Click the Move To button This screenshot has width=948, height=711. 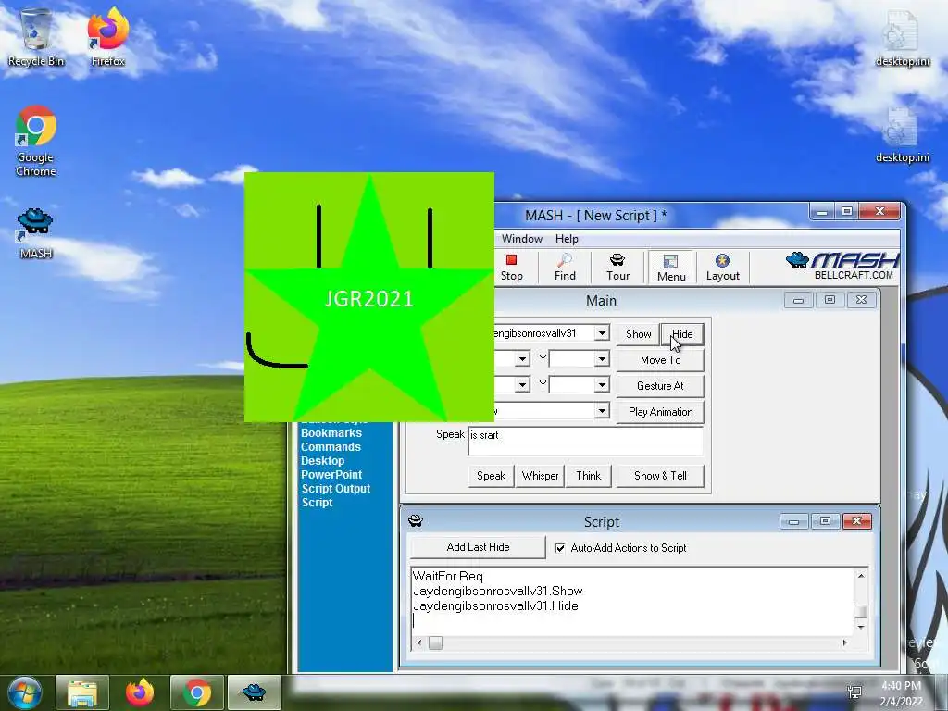click(660, 360)
